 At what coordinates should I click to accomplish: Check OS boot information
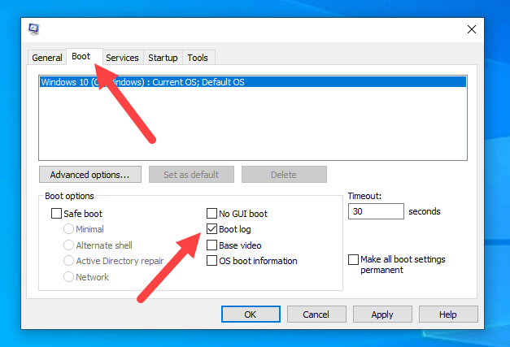211,261
